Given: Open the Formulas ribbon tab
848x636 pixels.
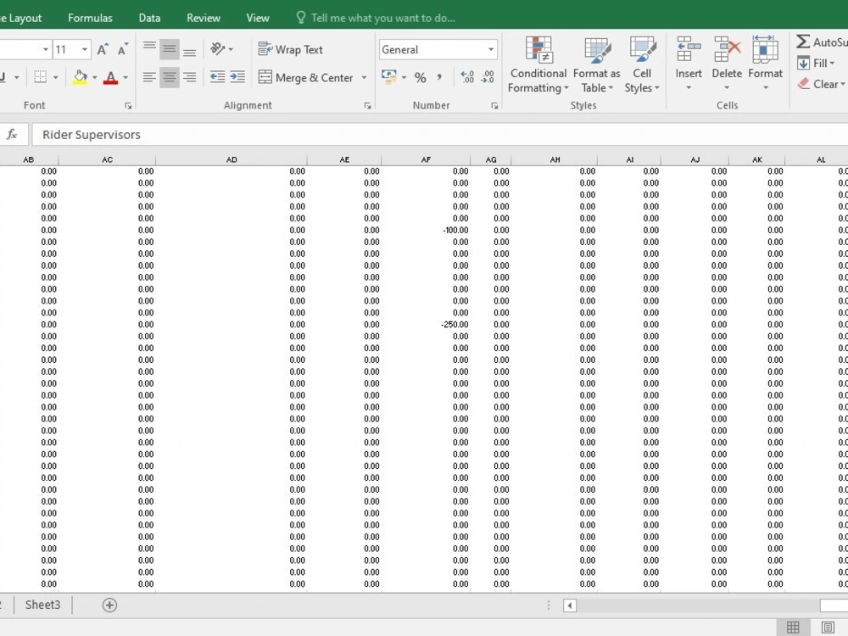Looking at the screenshot, I should coord(91,18).
